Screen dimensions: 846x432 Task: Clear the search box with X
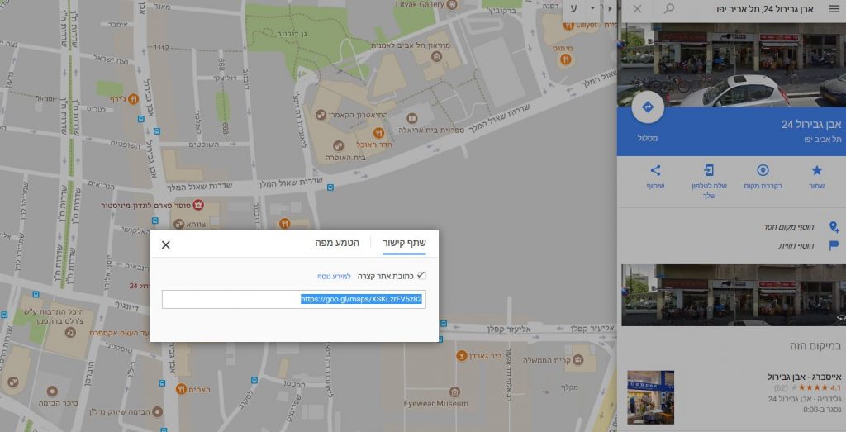click(x=637, y=8)
